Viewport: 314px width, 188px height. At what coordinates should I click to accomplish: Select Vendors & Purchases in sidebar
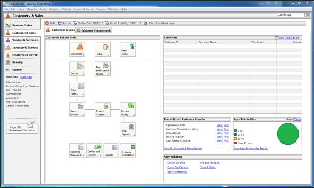point(22,40)
